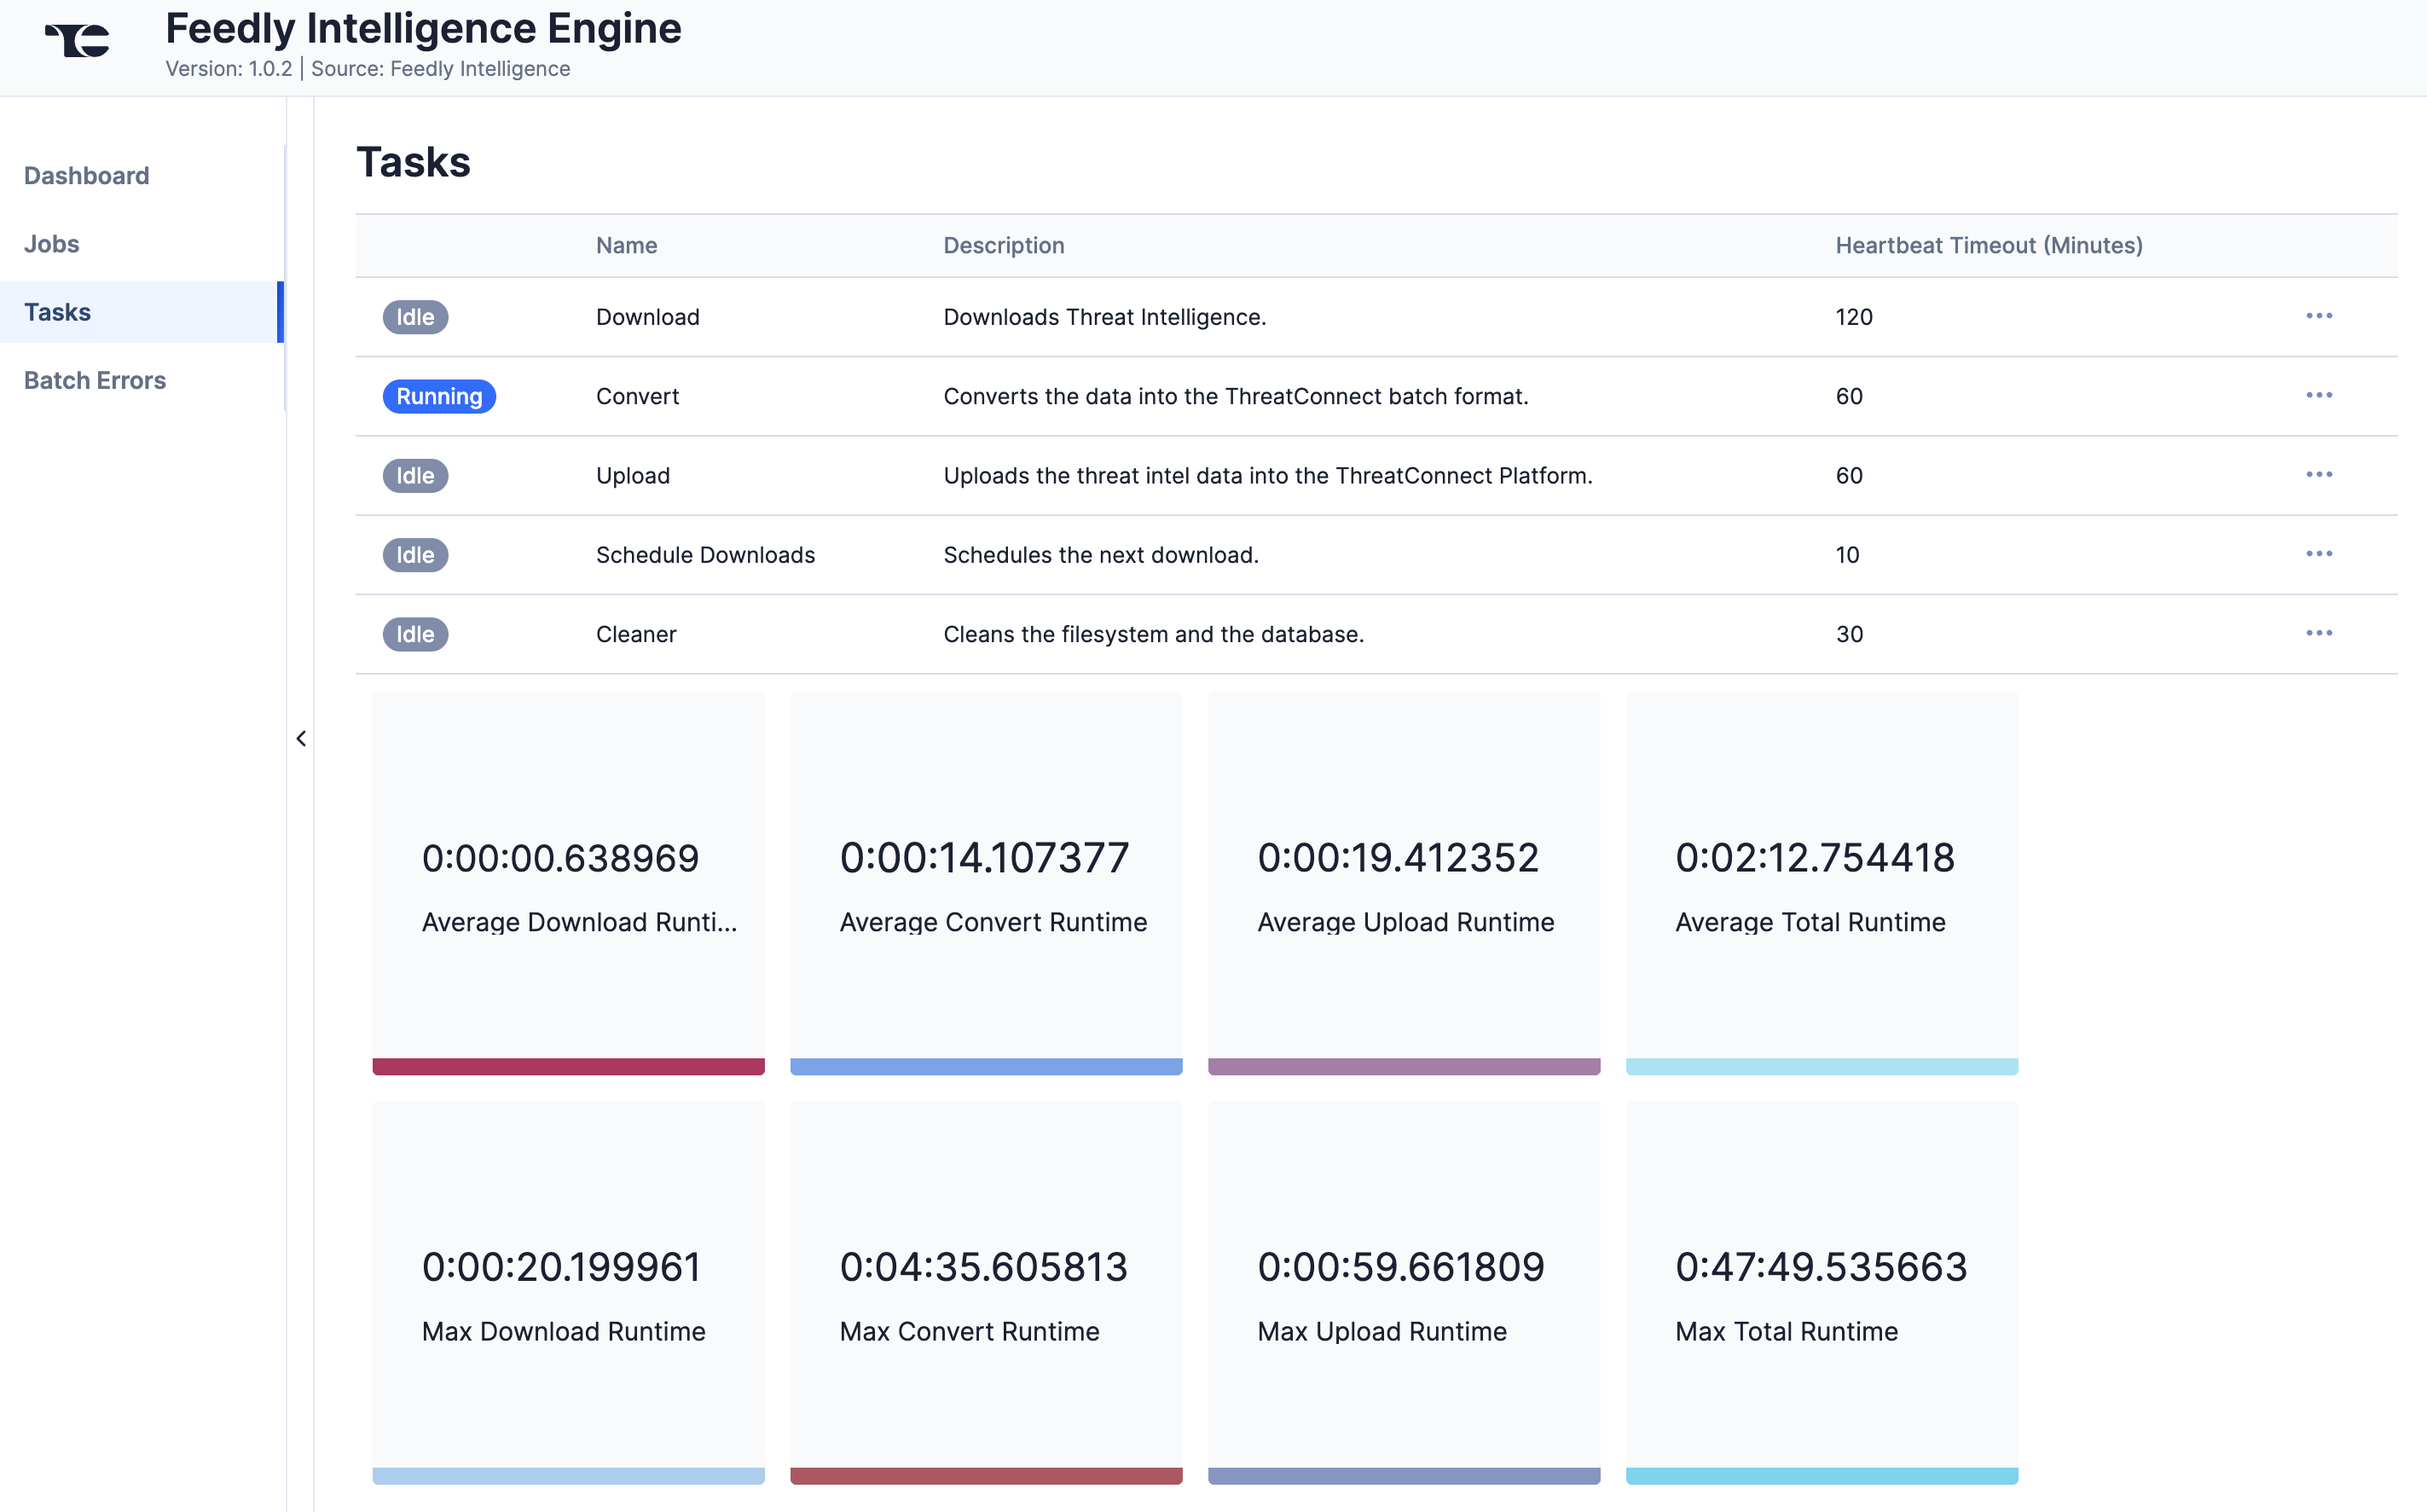Navigate to the Jobs page
Screen dimensions: 2427x1512
click(51, 243)
